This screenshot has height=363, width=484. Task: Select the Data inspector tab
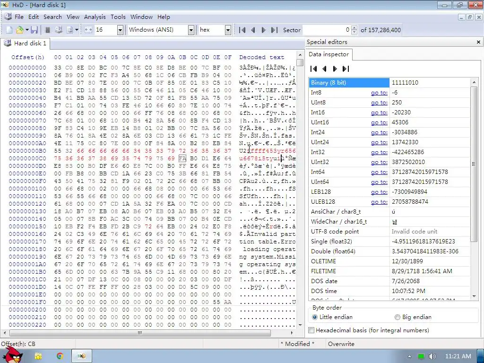tap(328, 54)
